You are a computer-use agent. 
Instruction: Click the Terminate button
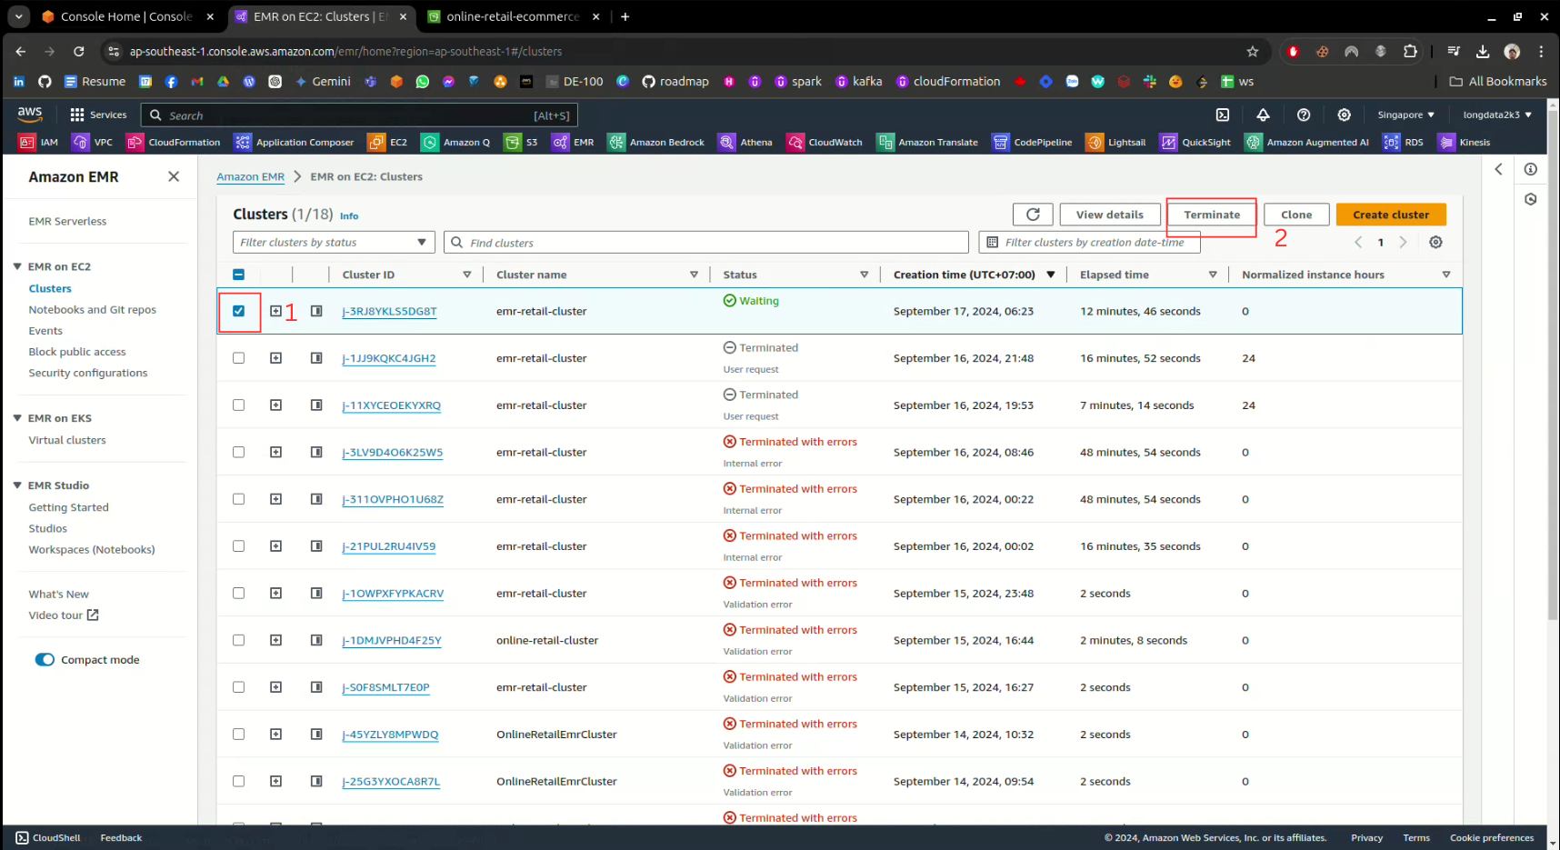point(1211,215)
